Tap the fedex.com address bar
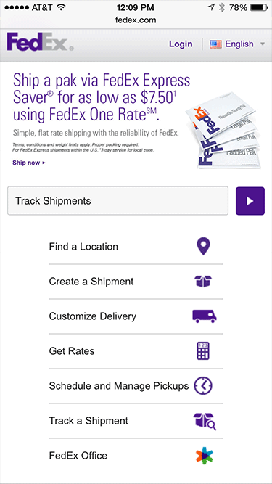Screen dimensions: 272x484 [x=136, y=20]
